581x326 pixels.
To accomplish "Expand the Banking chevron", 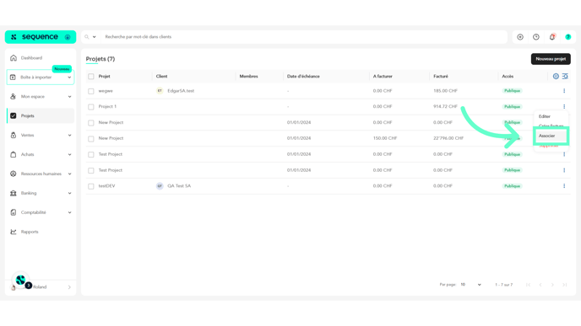I will coord(69,193).
